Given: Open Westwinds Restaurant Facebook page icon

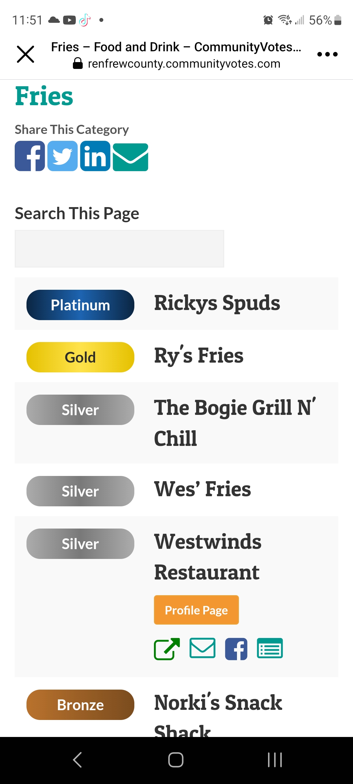Looking at the screenshot, I should point(236,649).
